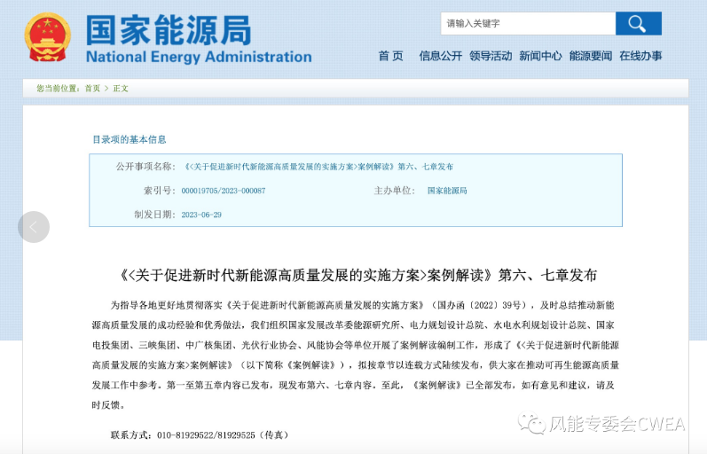Click 正文 in the breadcrumb trail
Screen dimensions: 707x454
pyautogui.click(x=121, y=89)
